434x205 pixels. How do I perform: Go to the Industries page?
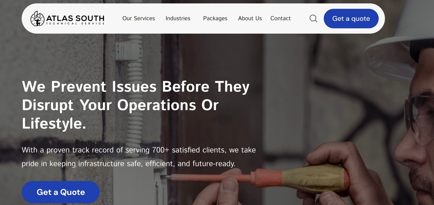(x=178, y=18)
